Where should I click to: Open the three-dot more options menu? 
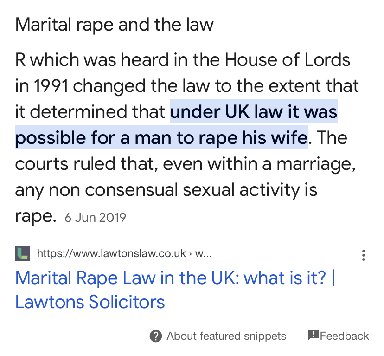364,255
